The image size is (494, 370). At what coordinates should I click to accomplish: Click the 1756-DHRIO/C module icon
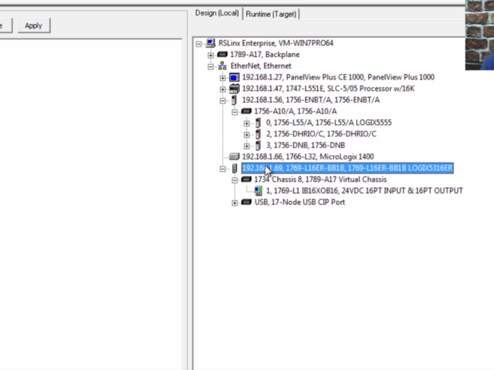click(x=258, y=134)
